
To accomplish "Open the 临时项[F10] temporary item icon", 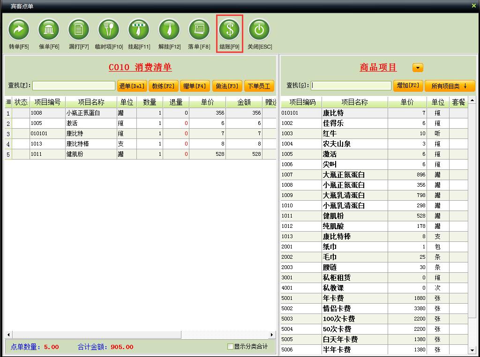I will 109,29.
